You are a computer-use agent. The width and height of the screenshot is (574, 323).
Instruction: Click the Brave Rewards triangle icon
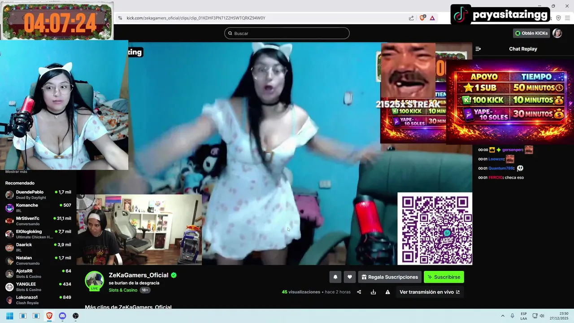(432, 18)
